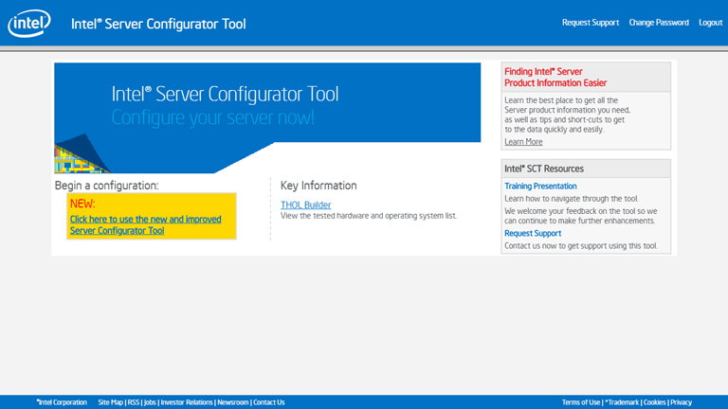Open Intel Corporation footer link
Screen dimensions: 728x409
click(62, 402)
